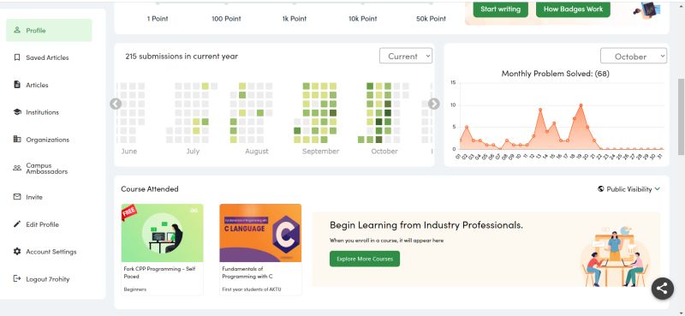This screenshot has width=685, height=316.
Task: Open the Saved Articles bookmark icon
Action: point(17,57)
